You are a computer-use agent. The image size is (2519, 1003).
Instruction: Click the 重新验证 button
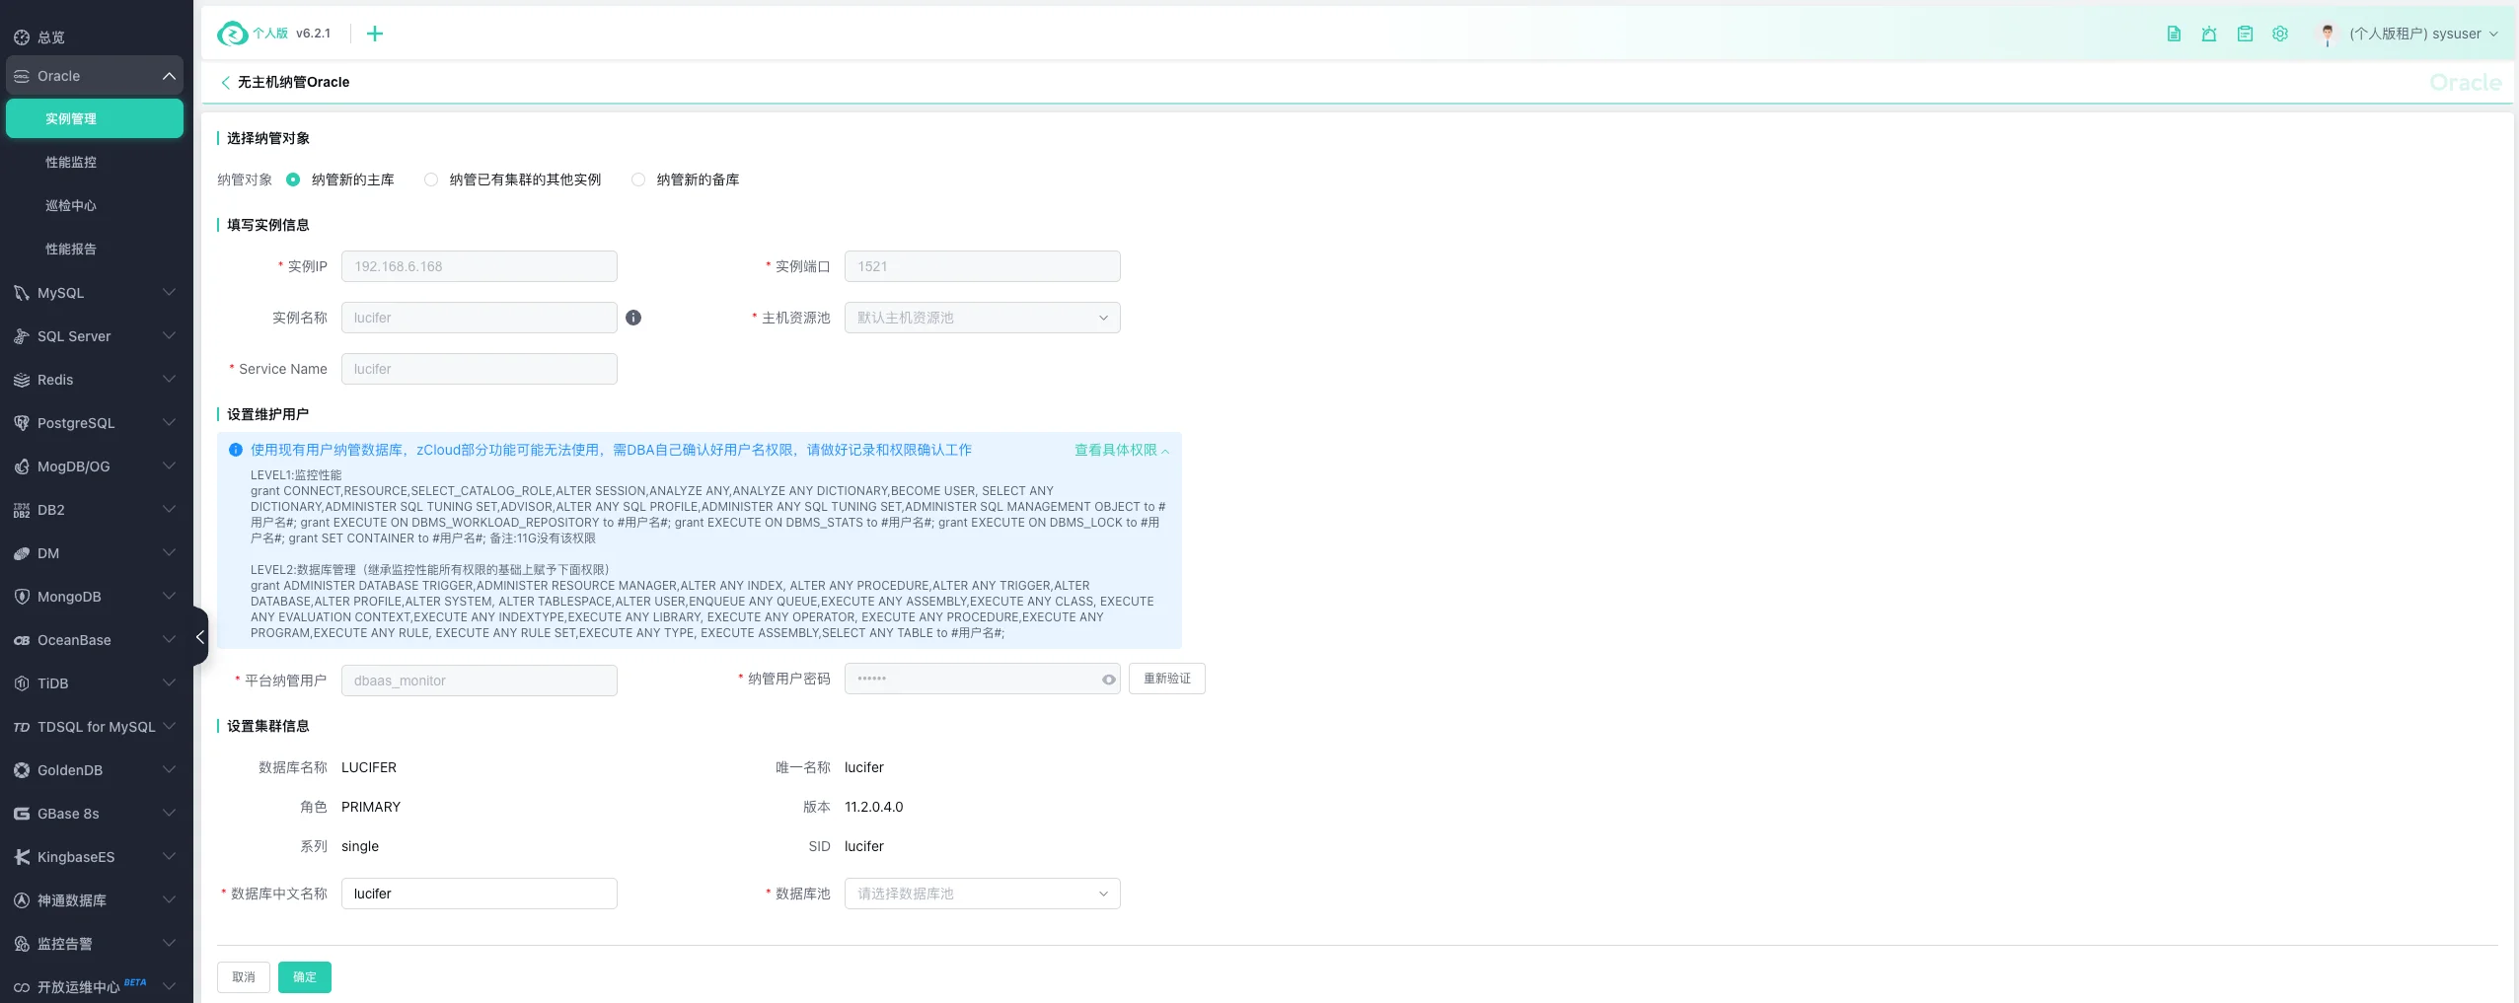coord(1166,679)
